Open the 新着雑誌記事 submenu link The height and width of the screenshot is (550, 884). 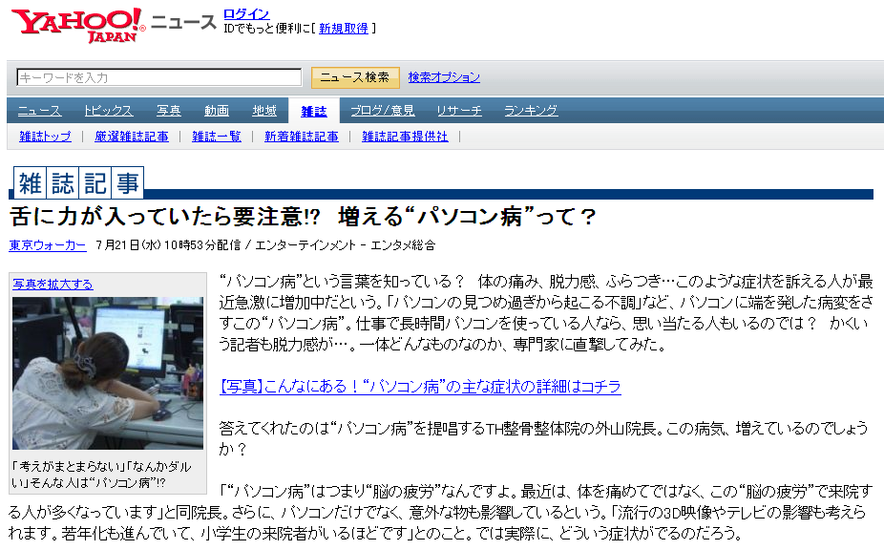[x=302, y=137]
